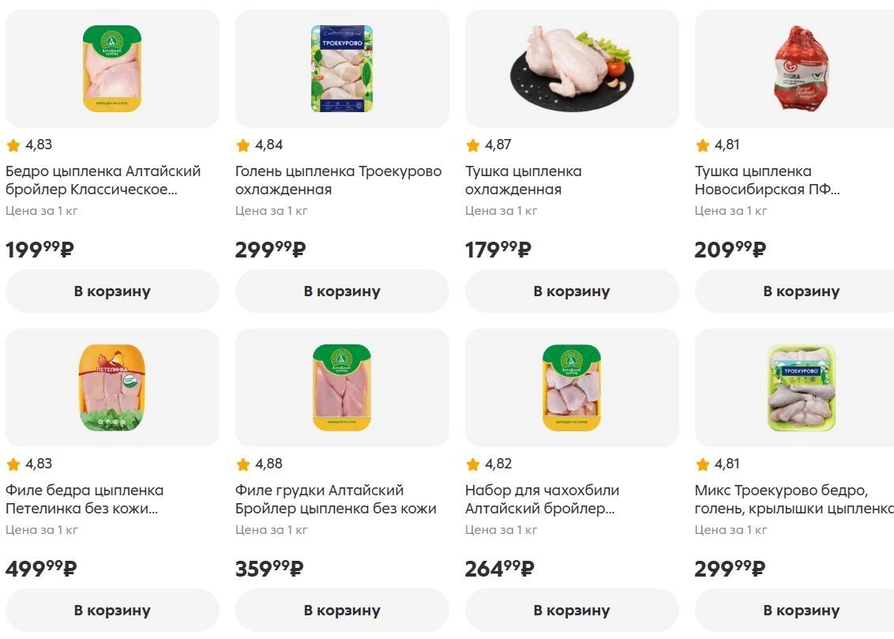Screen dimensions: 894x639
Task: Click star rating icon of Бедро цыпленка Алтайский
Action: tap(13, 145)
